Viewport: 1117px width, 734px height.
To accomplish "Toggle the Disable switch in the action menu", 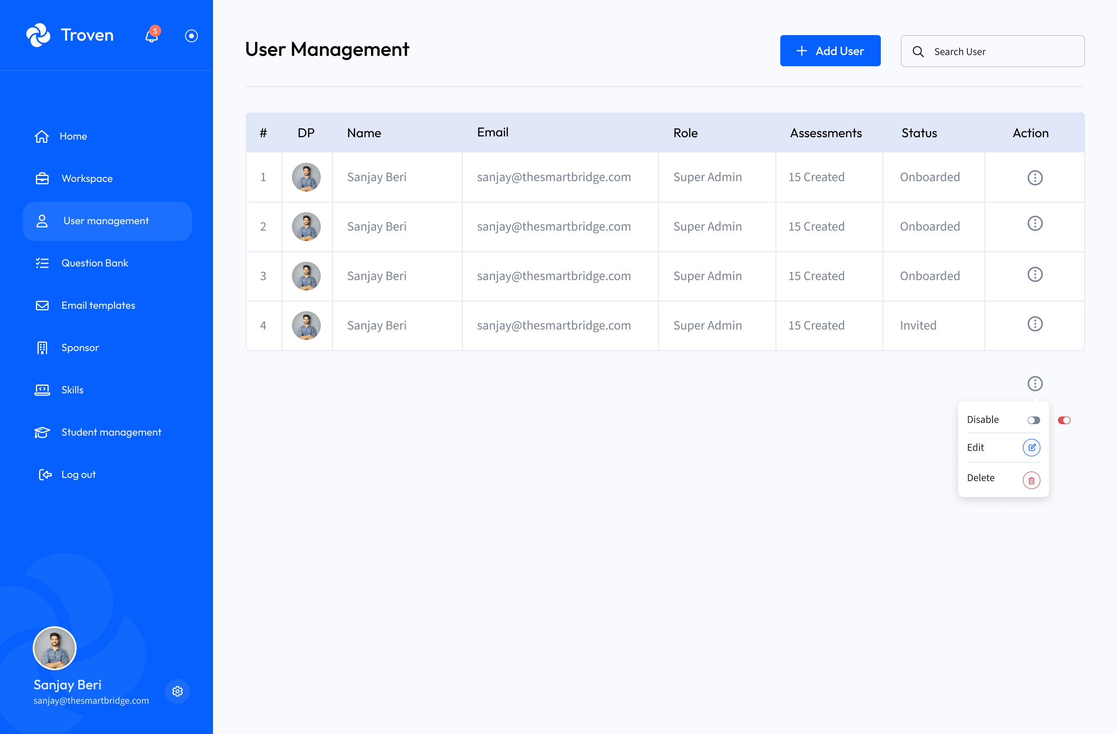I will point(1034,420).
